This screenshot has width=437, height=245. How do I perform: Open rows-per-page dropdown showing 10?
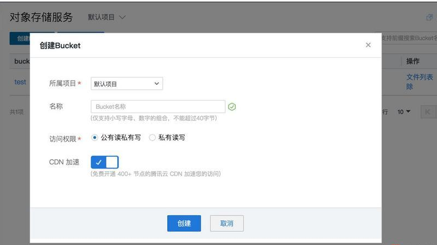click(404, 112)
